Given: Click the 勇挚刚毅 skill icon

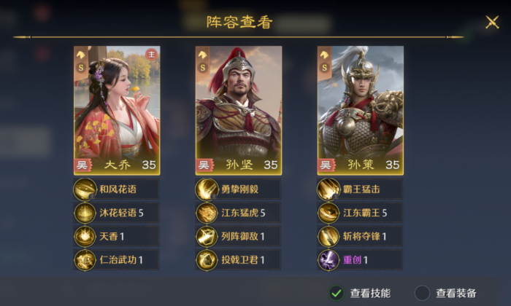Looking at the screenshot, I should coord(207,189).
